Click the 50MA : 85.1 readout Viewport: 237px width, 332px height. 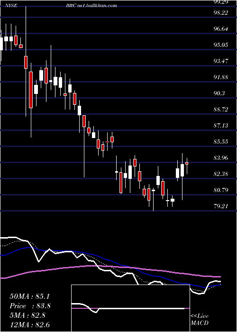click(29, 296)
